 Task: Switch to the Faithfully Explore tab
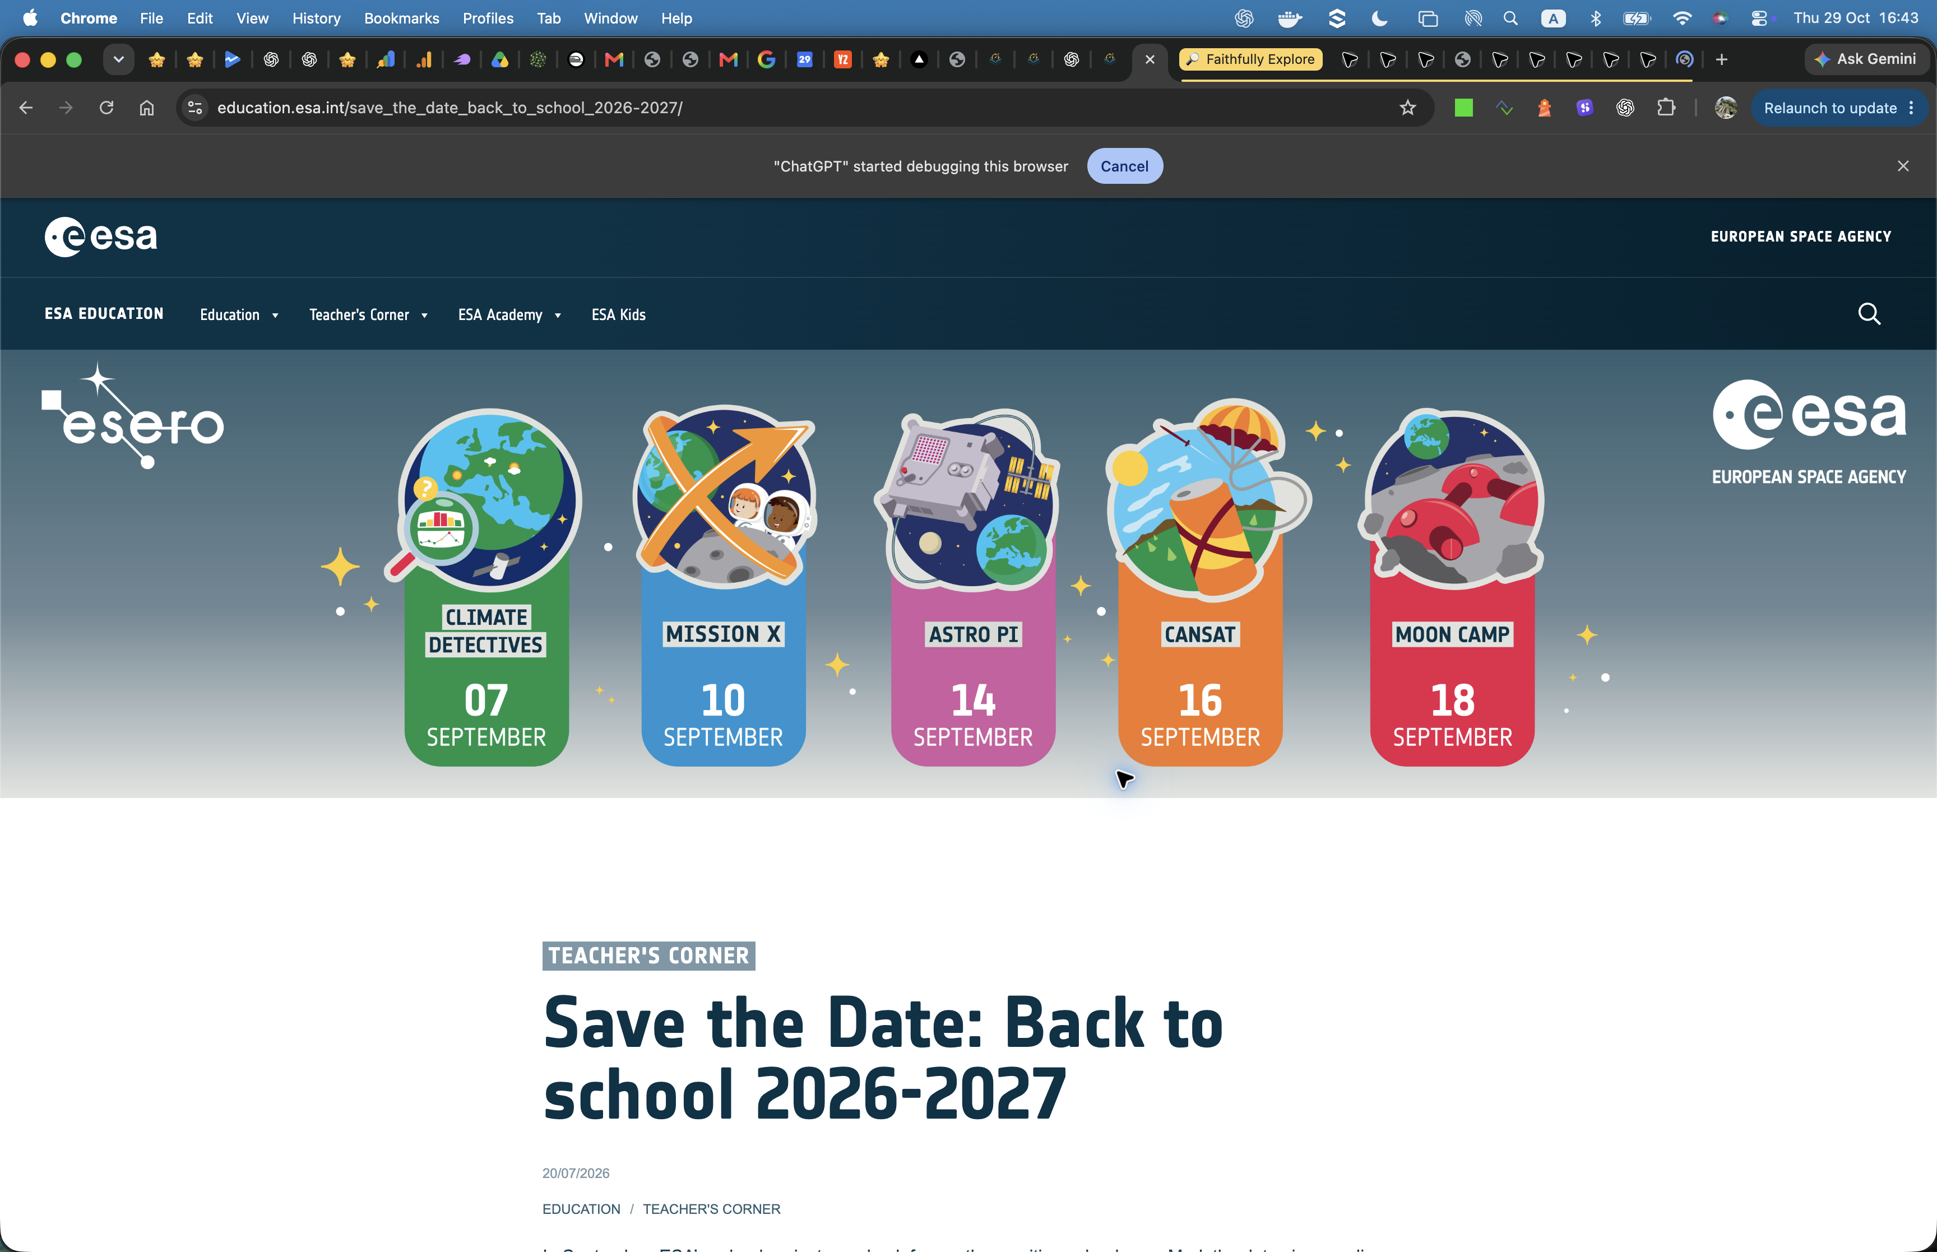click(1250, 59)
